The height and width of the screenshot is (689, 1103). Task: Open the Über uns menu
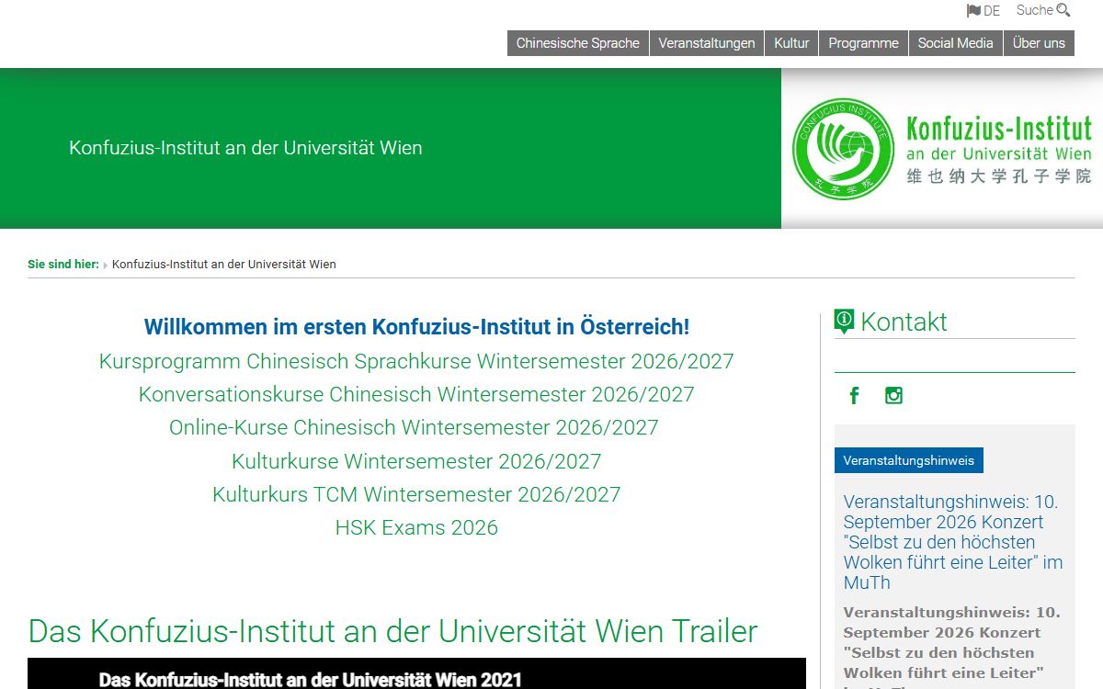point(1039,43)
